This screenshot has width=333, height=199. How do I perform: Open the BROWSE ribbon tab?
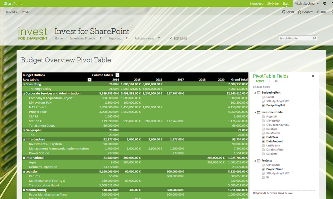(x=11, y=12)
